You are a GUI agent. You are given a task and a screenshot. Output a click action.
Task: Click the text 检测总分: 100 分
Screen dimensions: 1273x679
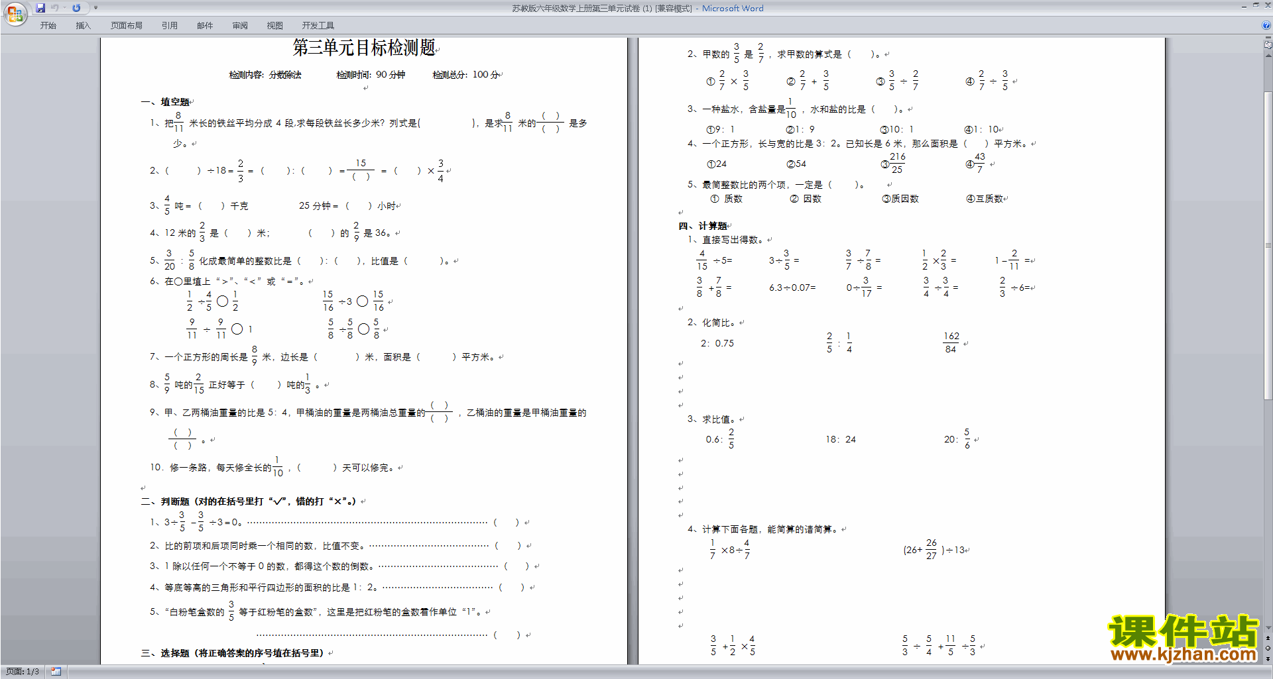point(466,75)
